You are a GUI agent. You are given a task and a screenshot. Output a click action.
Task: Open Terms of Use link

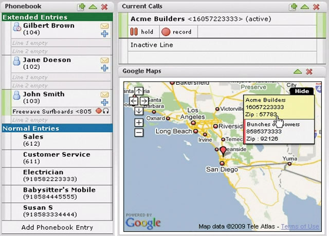300,226
